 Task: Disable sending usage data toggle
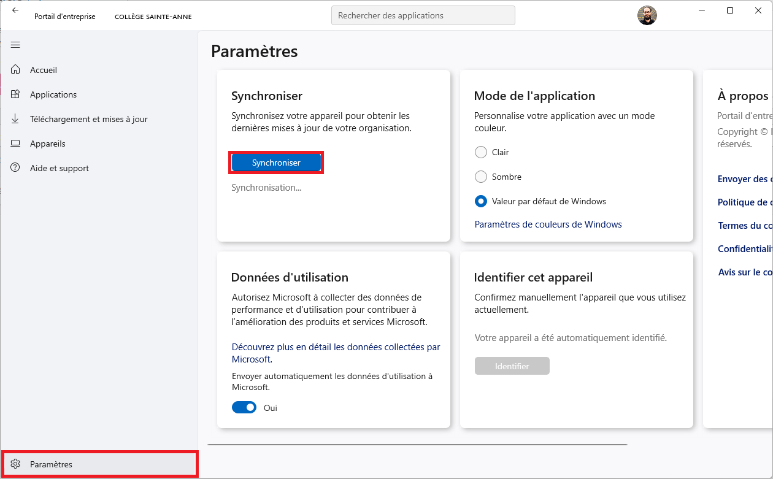click(x=244, y=407)
